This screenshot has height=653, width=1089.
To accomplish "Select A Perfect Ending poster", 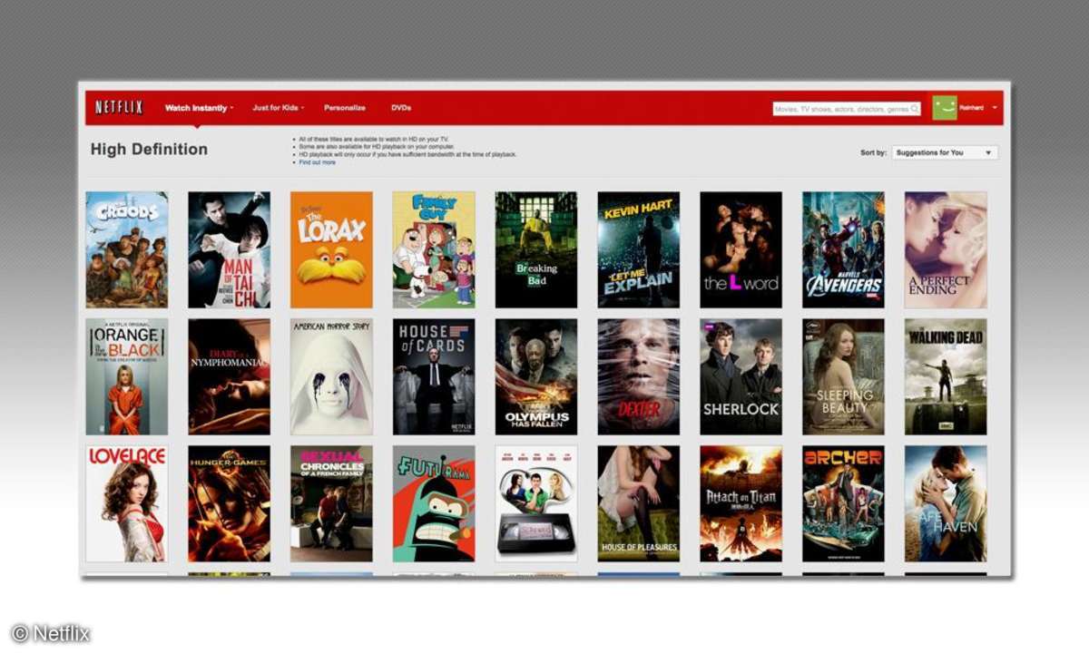I will pos(946,249).
